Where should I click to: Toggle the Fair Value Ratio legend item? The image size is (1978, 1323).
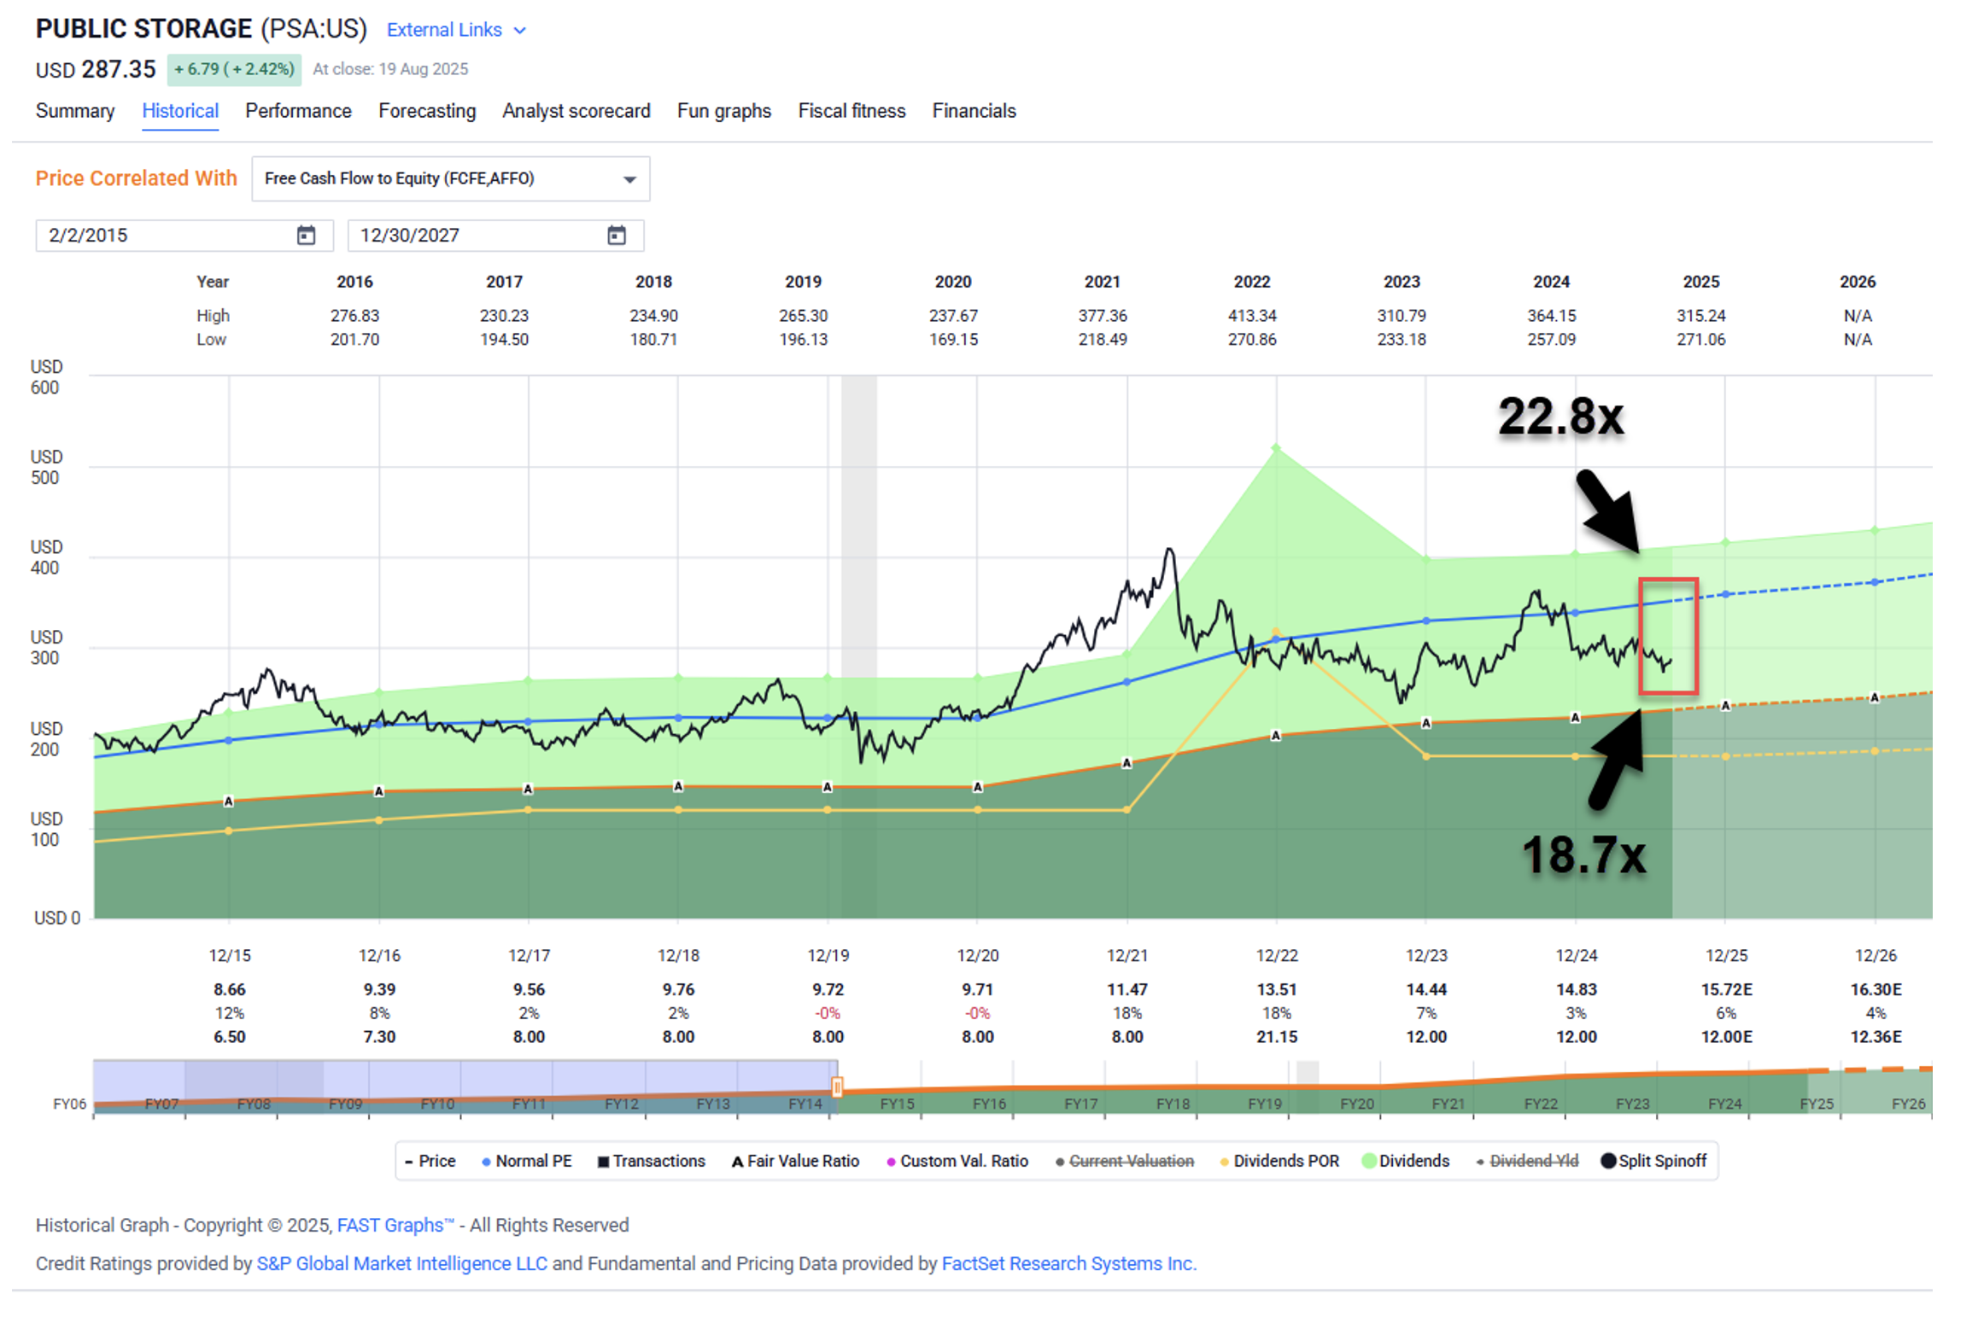[795, 1161]
